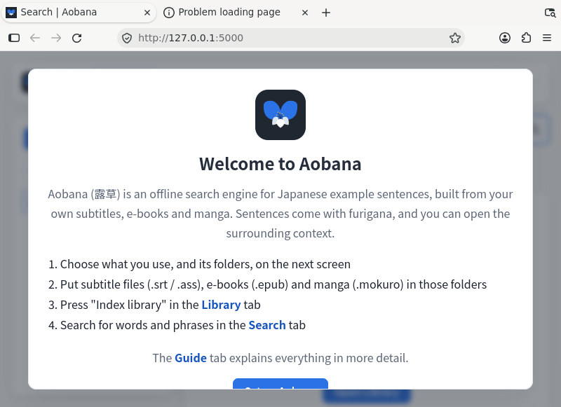Switch to the Search | Aobana tab

[x=79, y=13]
